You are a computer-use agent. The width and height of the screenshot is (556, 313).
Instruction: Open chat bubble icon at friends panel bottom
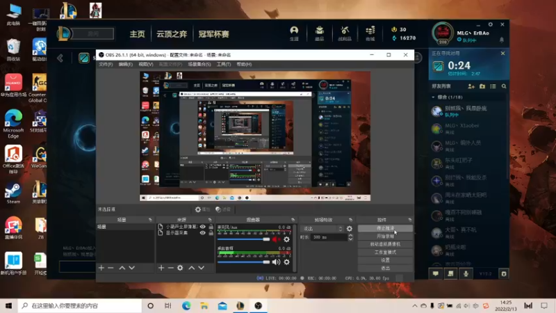pos(436,273)
